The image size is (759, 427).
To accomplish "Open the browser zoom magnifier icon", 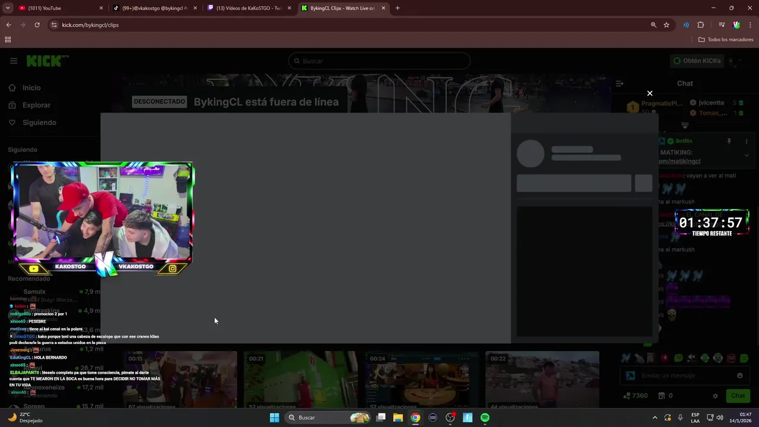I will (x=653, y=25).
